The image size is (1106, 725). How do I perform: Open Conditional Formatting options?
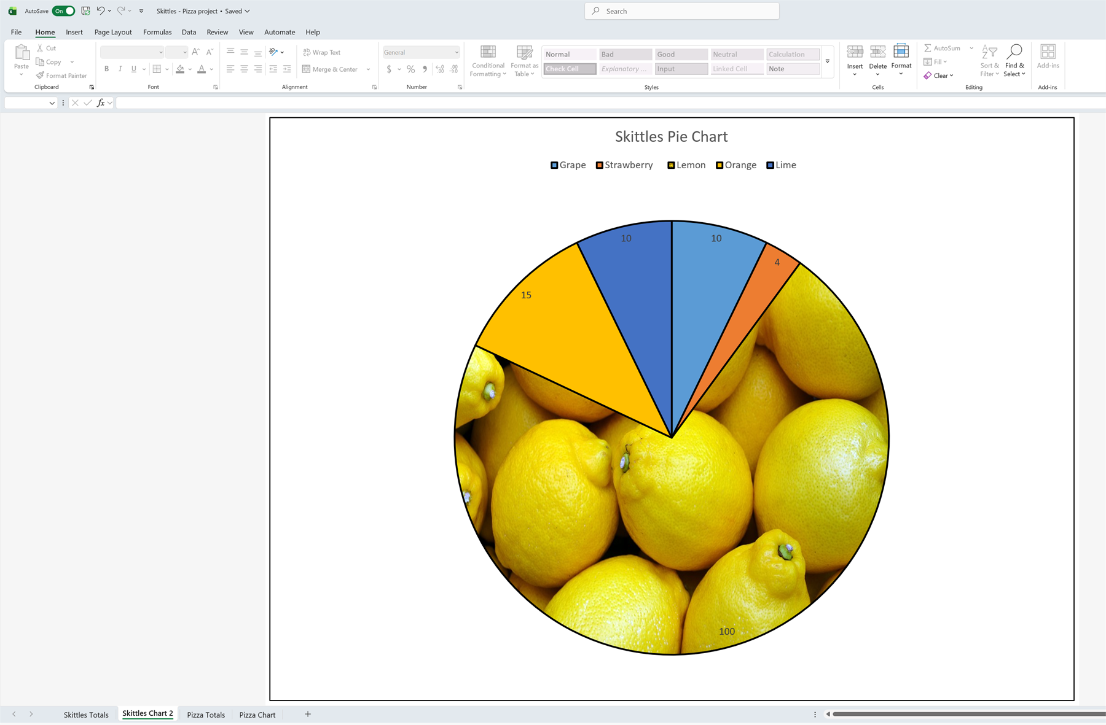click(x=487, y=60)
